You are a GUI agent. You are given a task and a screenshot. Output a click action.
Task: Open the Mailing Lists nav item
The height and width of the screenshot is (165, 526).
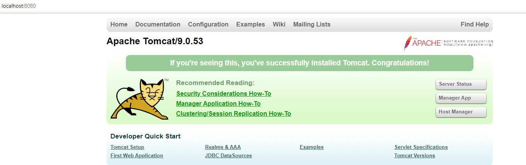312,24
